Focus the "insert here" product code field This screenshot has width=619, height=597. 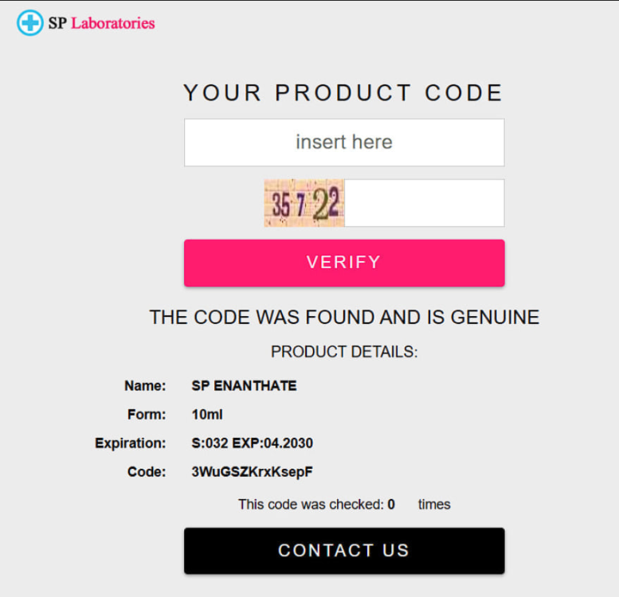tap(344, 142)
